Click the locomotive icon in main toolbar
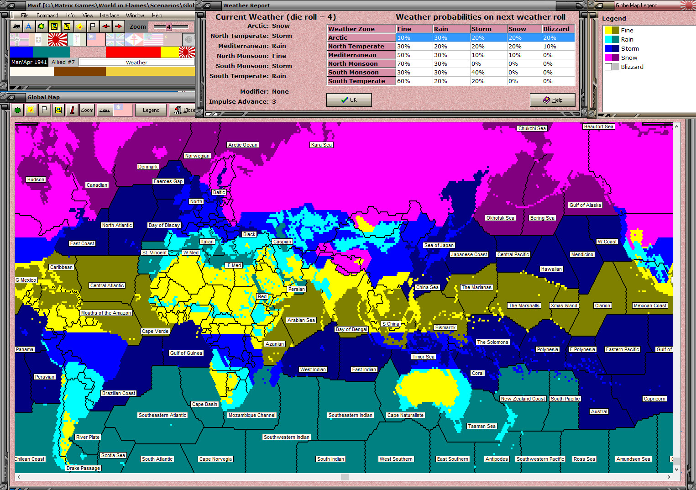 (x=16, y=26)
